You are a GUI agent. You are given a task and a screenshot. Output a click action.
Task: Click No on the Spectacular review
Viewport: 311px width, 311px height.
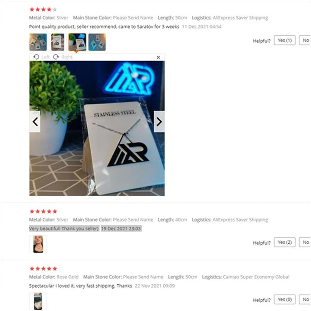[x=305, y=299]
